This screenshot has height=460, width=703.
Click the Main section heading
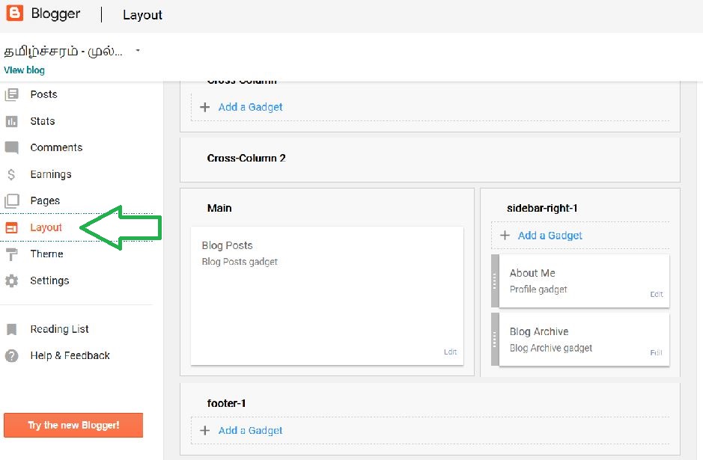coord(219,208)
